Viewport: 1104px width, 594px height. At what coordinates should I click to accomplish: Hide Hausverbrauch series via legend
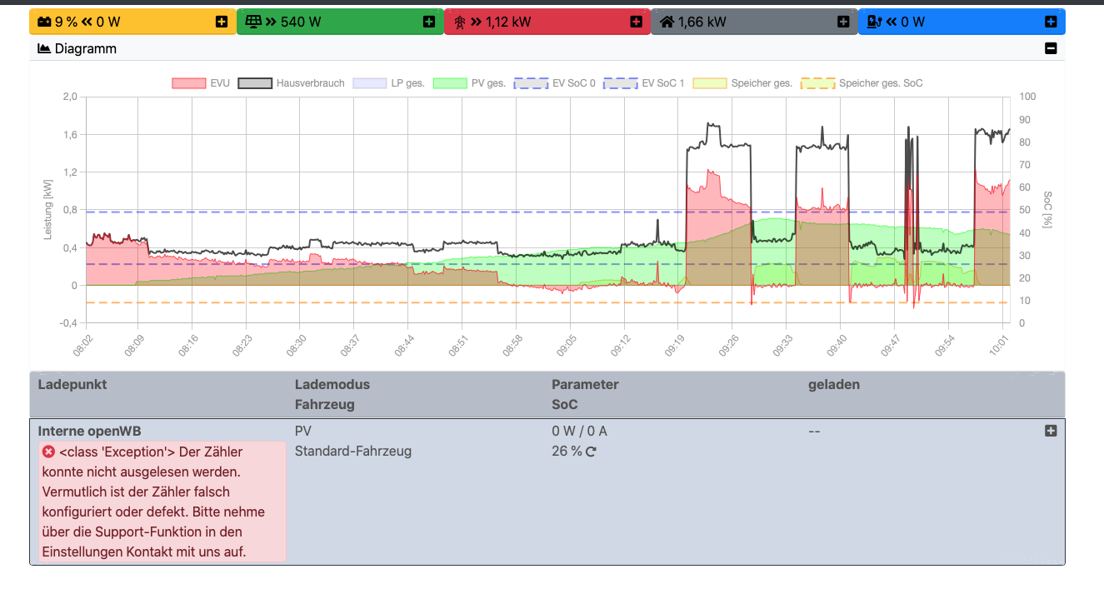coord(255,83)
